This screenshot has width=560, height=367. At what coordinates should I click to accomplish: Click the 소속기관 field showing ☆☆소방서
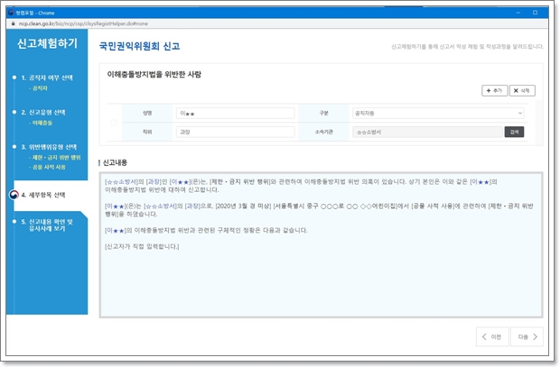coord(427,132)
